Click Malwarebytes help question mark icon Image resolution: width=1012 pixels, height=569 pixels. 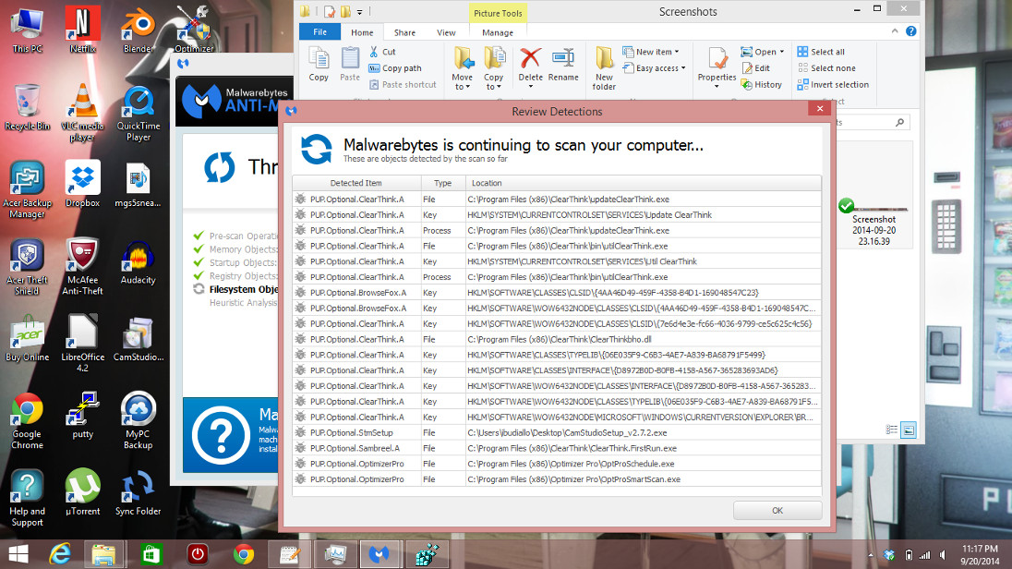(x=221, y=435)
